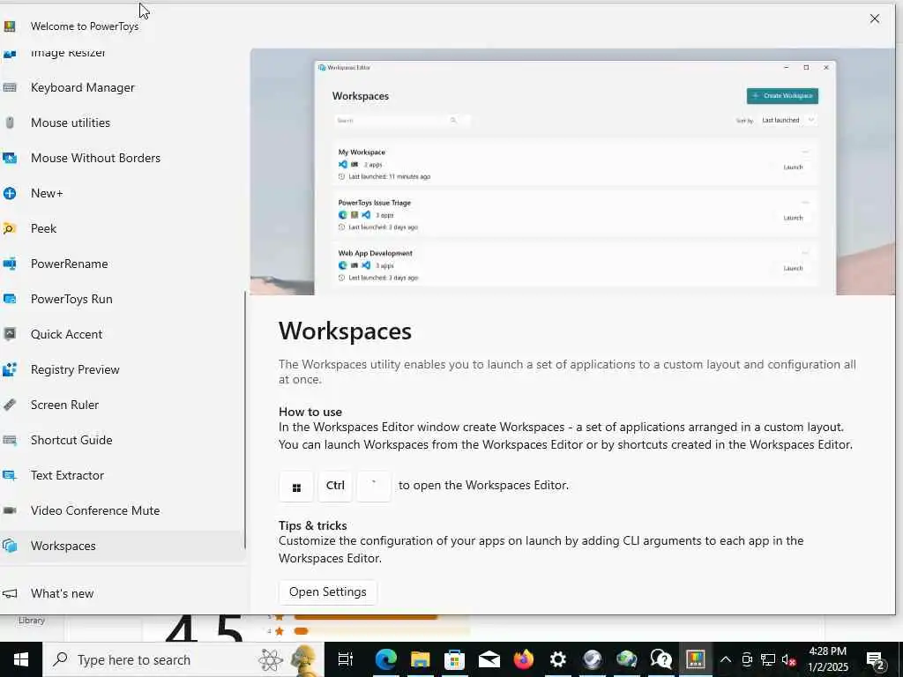Click the Registry Preview icon

(10, 369)
